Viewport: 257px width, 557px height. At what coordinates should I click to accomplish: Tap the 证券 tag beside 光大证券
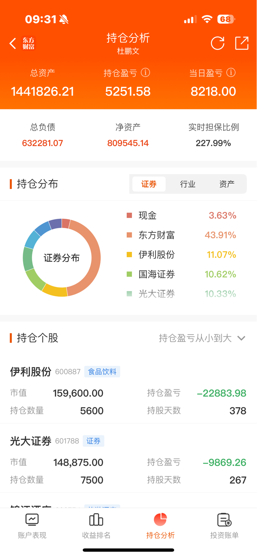tap(94, 441)
